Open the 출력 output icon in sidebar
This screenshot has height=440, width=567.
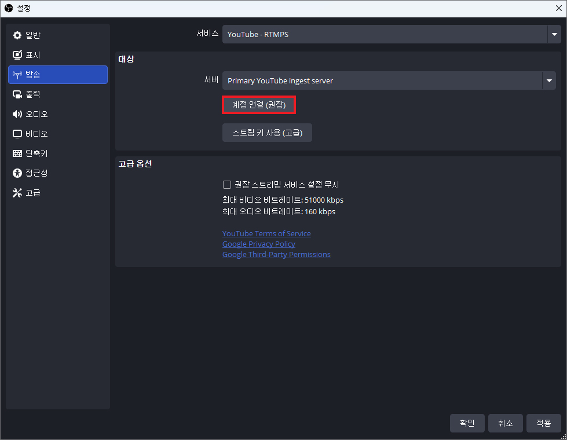[x=17, y=94]
